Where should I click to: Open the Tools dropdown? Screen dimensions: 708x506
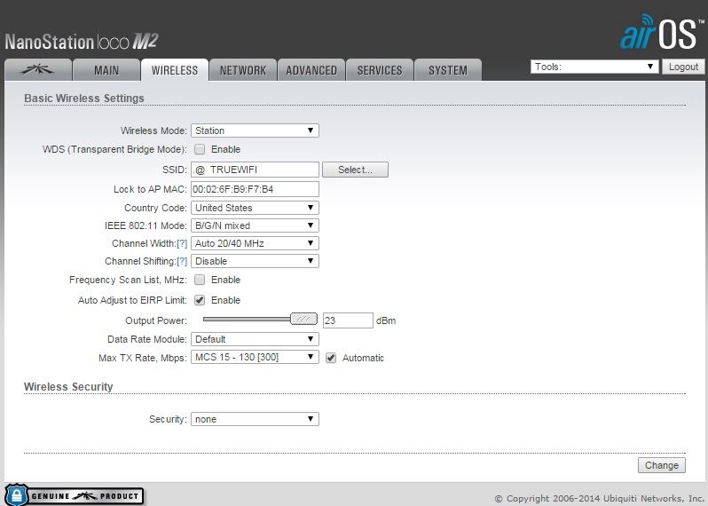click(x=594, y=67)
